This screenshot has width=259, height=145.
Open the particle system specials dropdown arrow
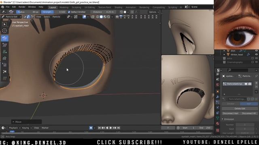(256, 92)
